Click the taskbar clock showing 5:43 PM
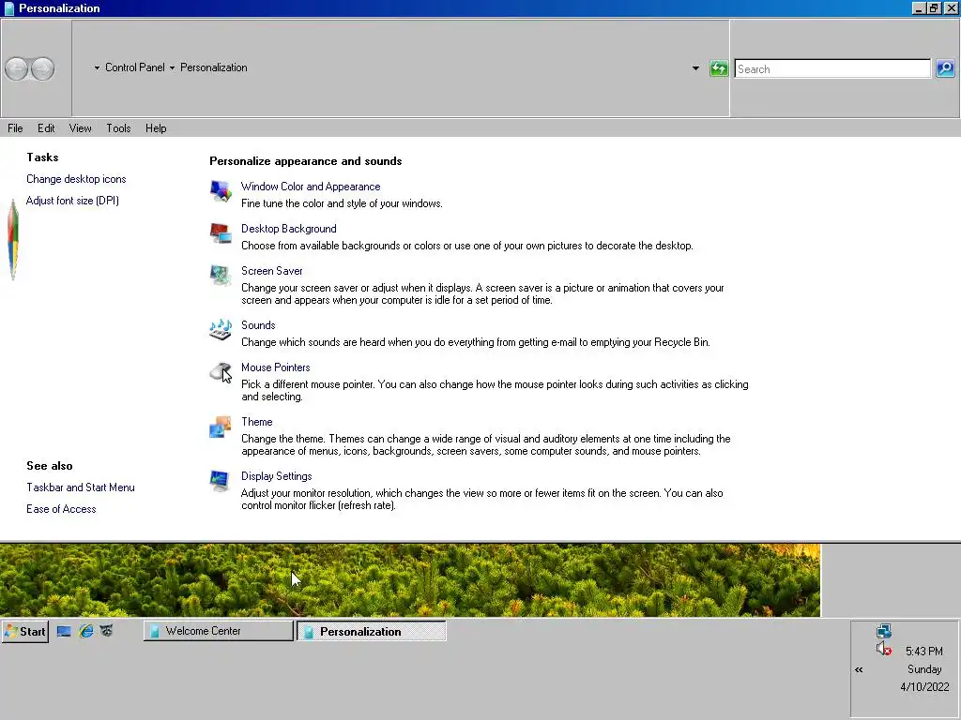Image resolution: width=961 pixels, height=720 pixels. pos(923,652)
